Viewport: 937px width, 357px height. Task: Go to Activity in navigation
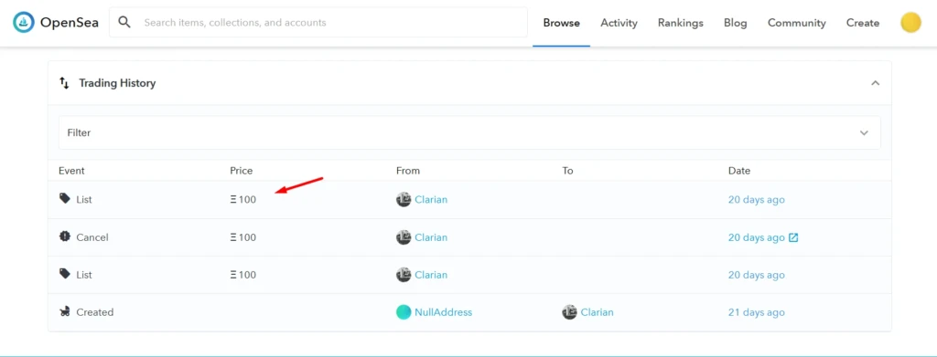[x=619, y=23]
